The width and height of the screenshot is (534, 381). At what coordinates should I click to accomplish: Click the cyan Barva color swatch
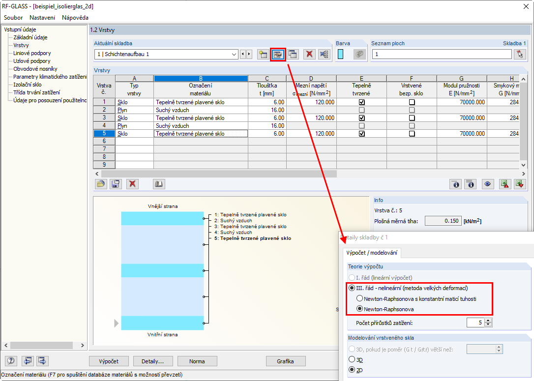click(x=341, y=54)
